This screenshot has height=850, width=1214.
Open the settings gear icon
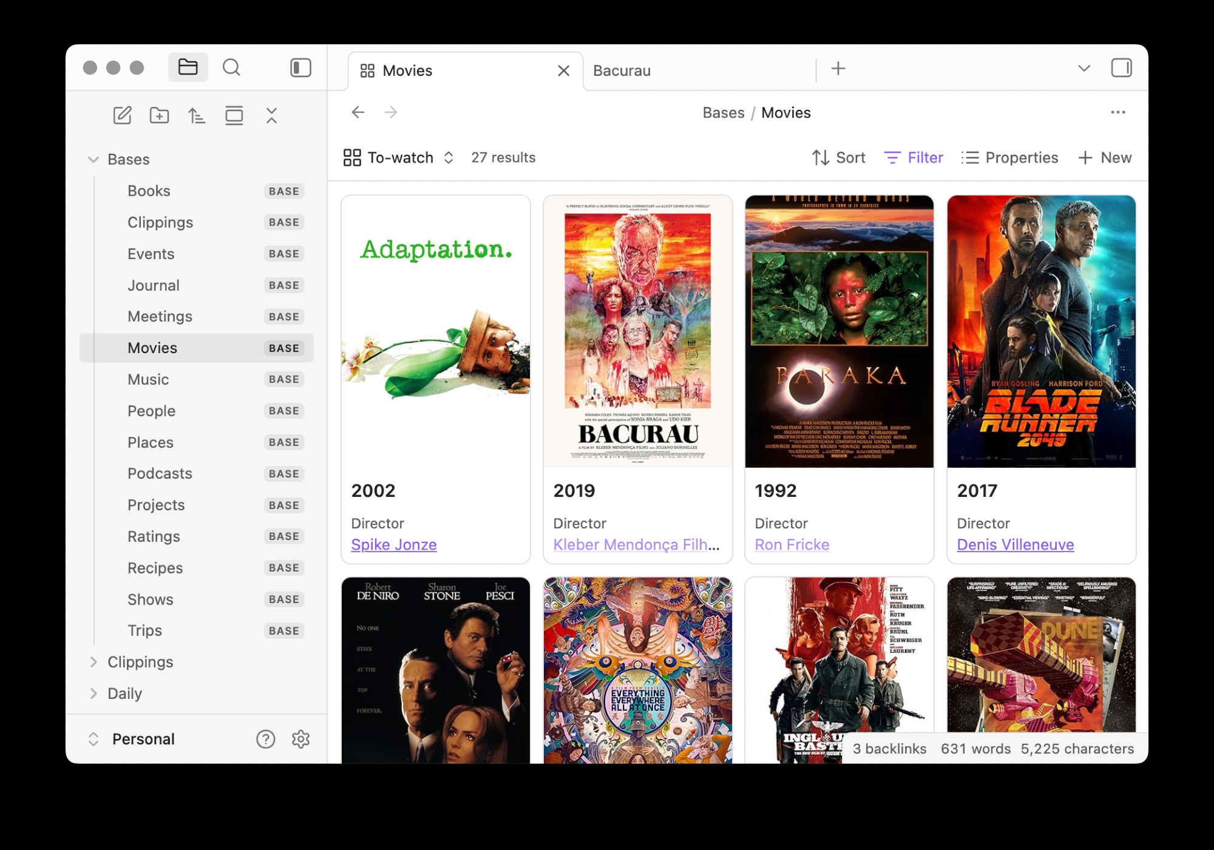point(300,738)
